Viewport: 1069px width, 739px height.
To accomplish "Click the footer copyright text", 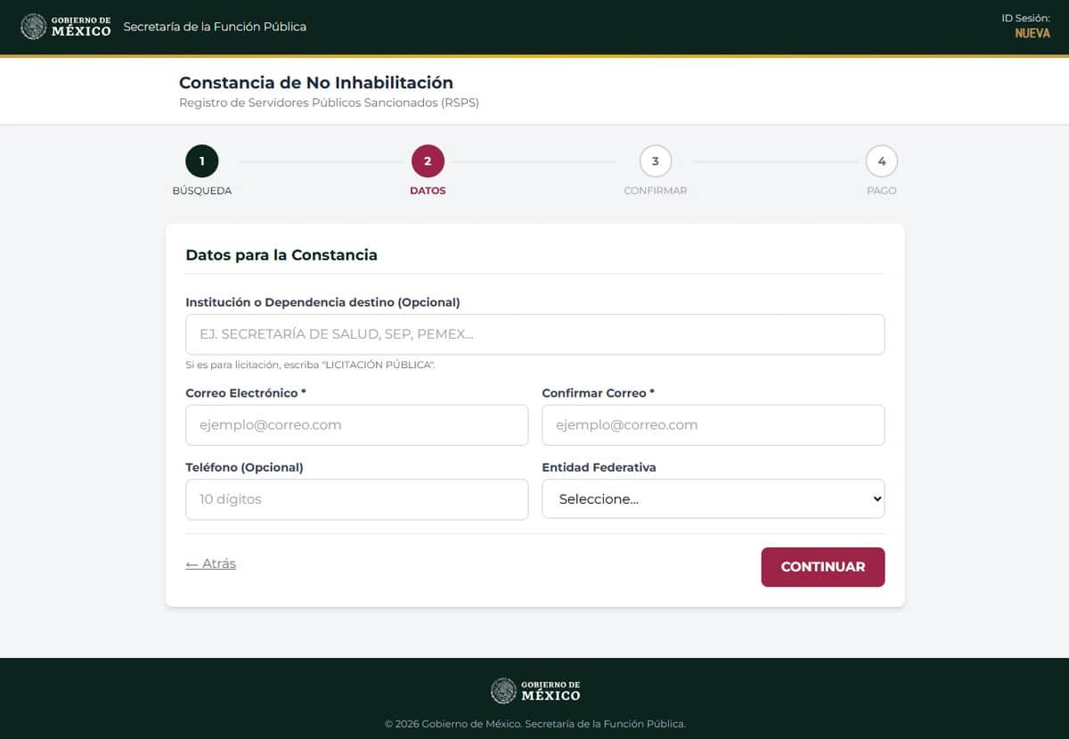I will point(534,724).
